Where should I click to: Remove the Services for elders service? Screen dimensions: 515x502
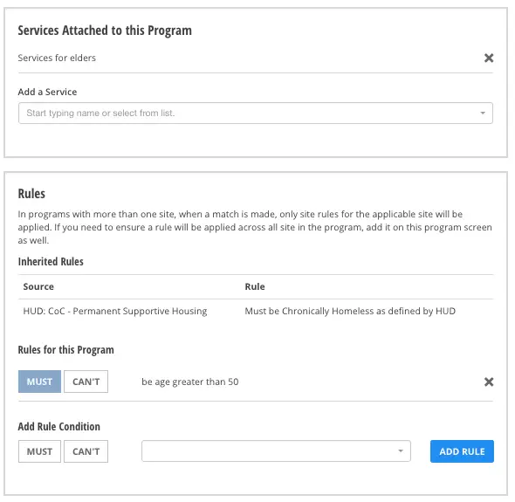pos(489,58)
